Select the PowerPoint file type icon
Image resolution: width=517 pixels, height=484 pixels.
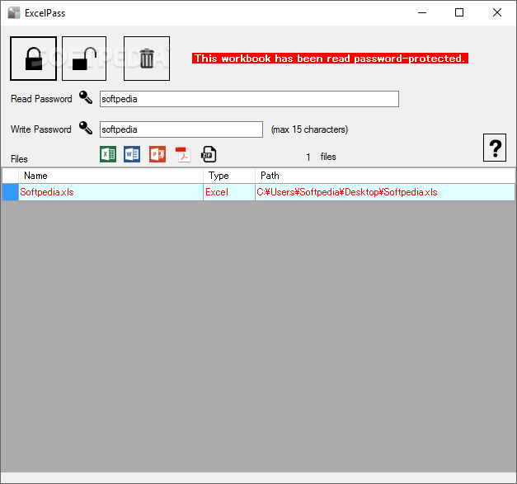[157, 154]
